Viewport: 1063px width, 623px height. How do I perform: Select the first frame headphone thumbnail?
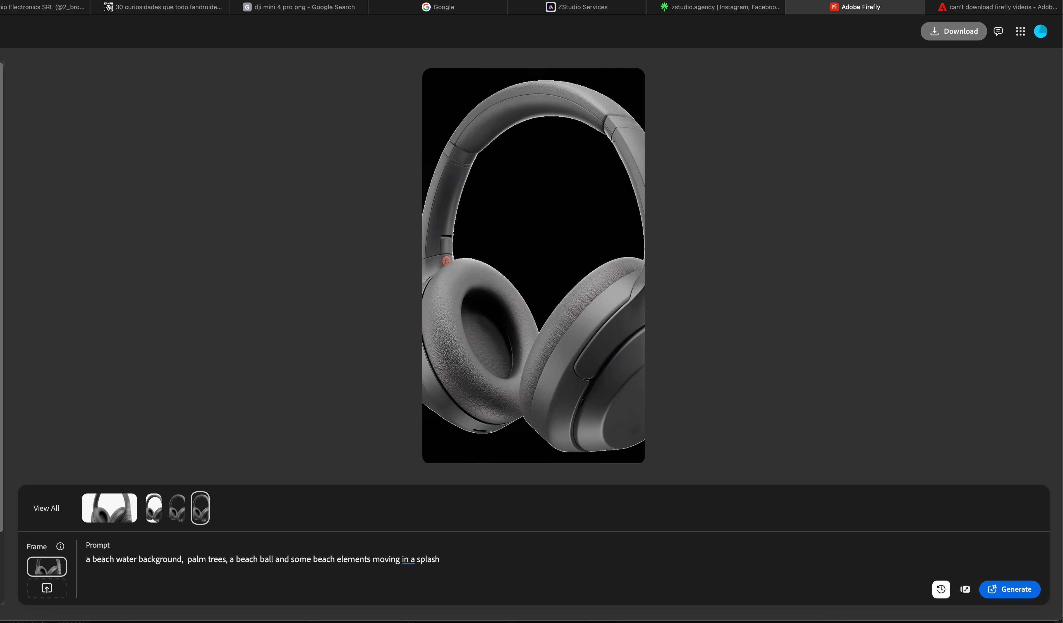47,567
